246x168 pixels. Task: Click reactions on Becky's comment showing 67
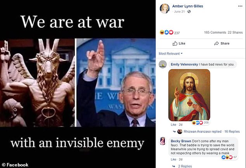coord(229,157)
